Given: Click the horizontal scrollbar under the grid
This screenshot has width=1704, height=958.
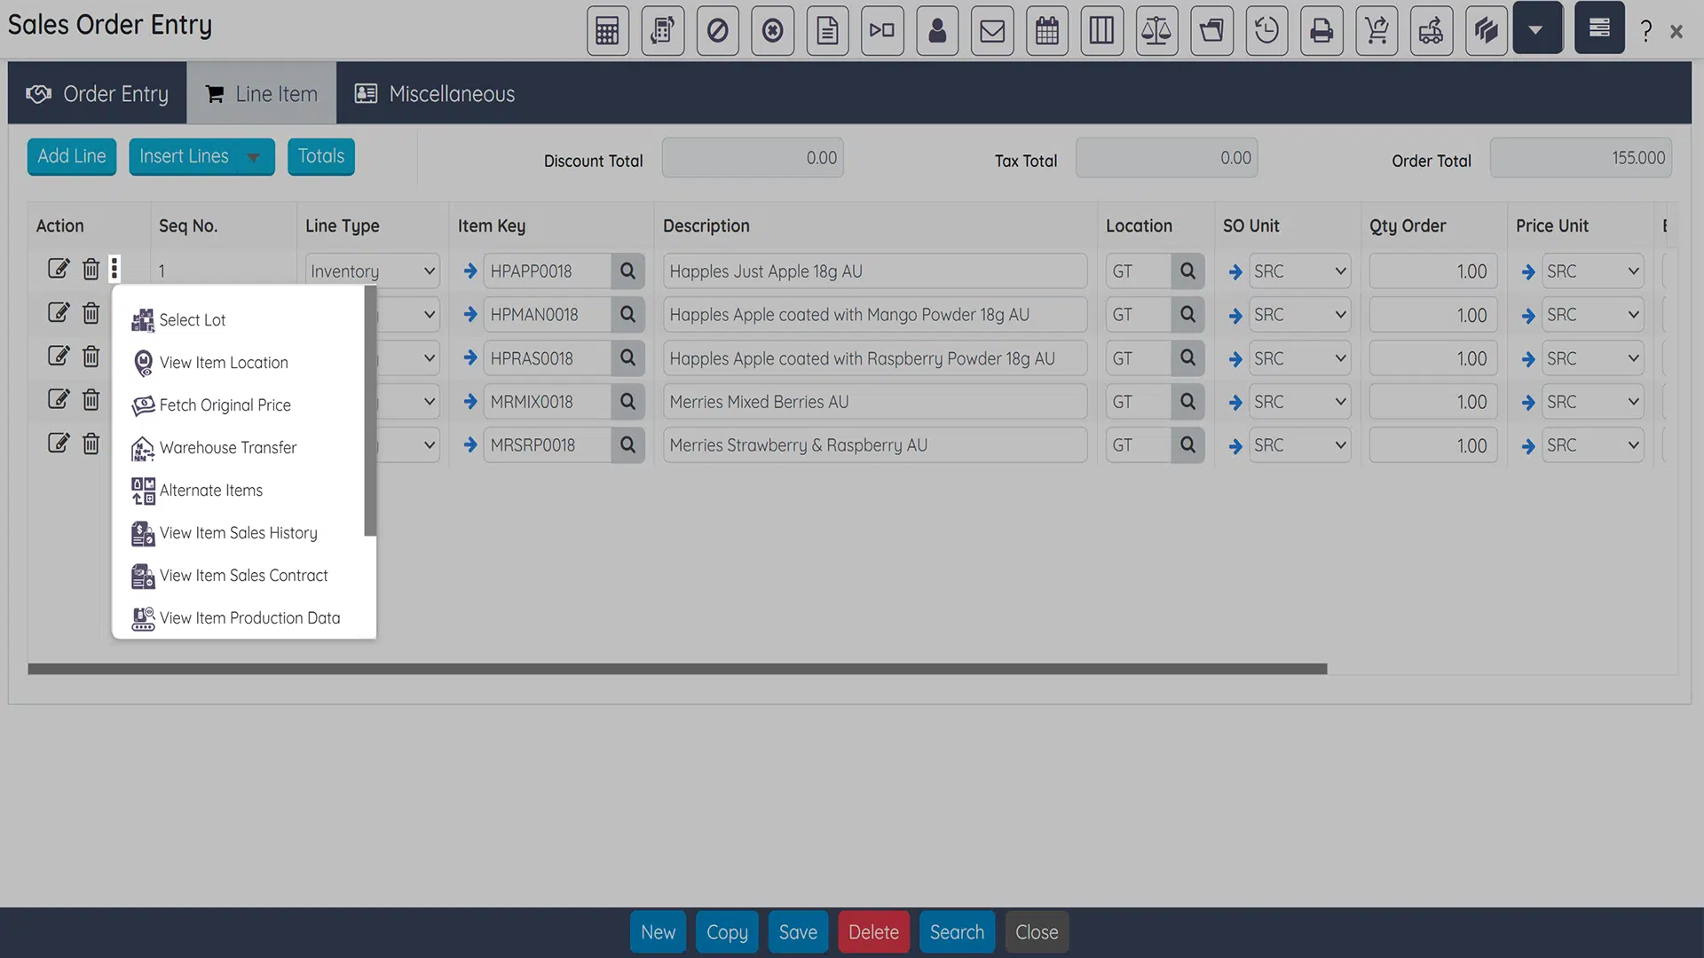Looking at the screenshot, I should click(677, 669).
